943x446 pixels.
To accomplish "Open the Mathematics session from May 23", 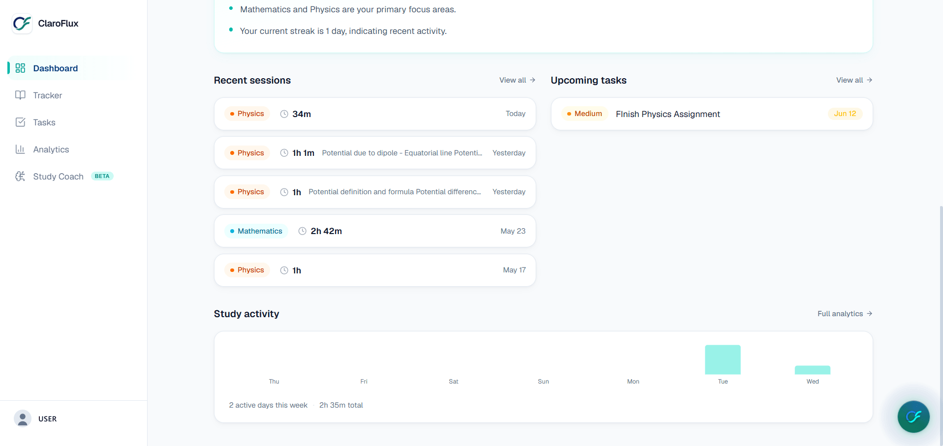I will tap(375, 231).
